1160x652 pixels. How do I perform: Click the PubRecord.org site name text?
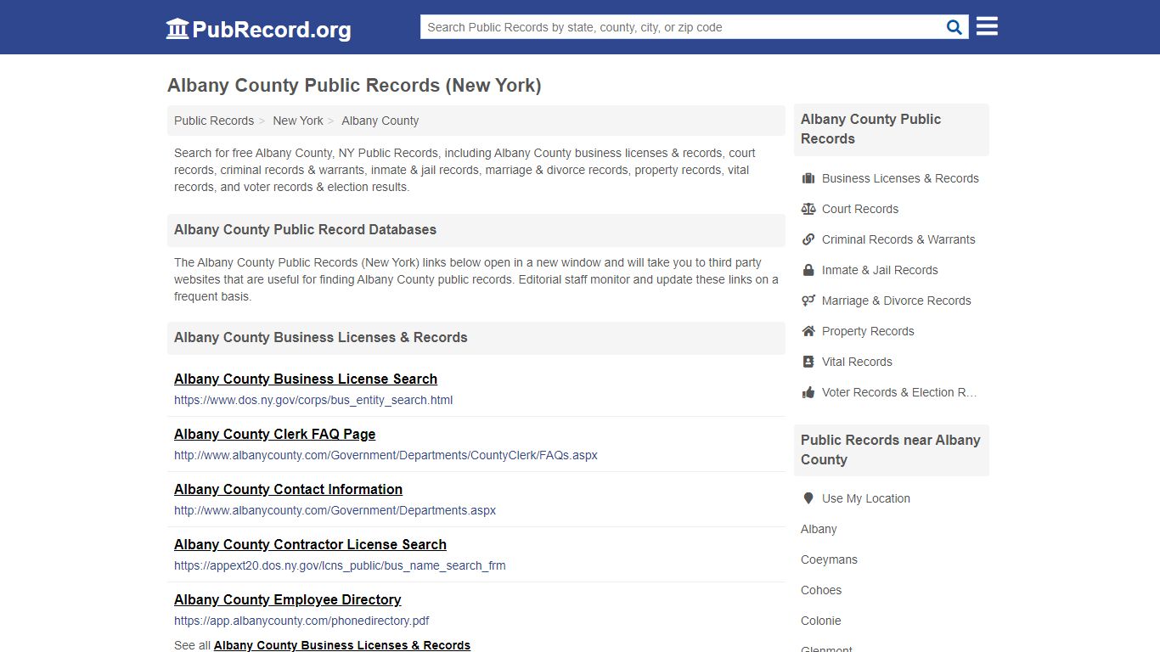click(x=272, y=31)
